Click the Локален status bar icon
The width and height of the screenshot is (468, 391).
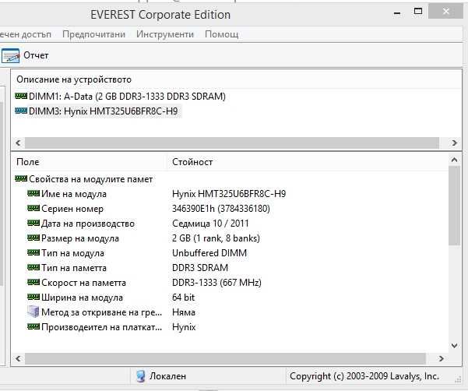(x=141, y=376)
